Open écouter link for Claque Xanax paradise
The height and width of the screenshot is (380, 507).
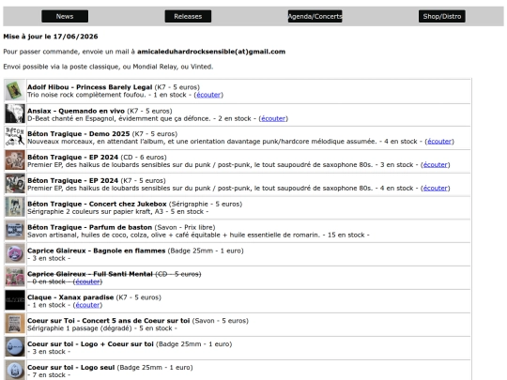tap(87, 305)
